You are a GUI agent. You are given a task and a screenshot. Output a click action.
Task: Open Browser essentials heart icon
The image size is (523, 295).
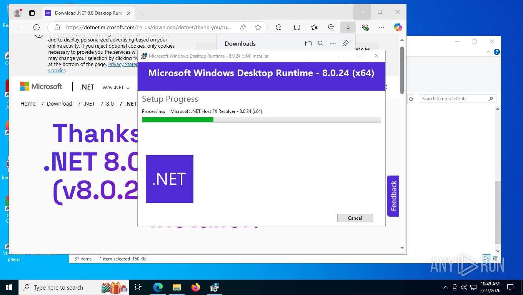click(365, 27)
